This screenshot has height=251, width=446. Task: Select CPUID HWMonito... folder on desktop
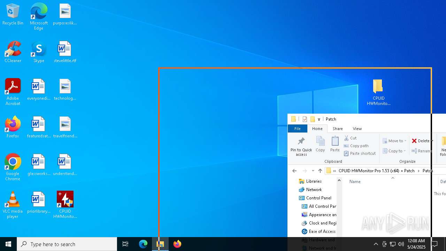(378, 92)
